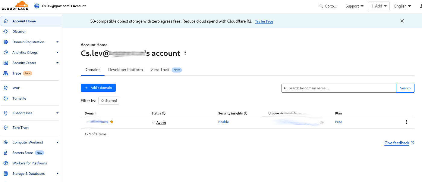Click the blurred domain name link
This screenshot has width=422, height=182.
[x=96, y=122]
